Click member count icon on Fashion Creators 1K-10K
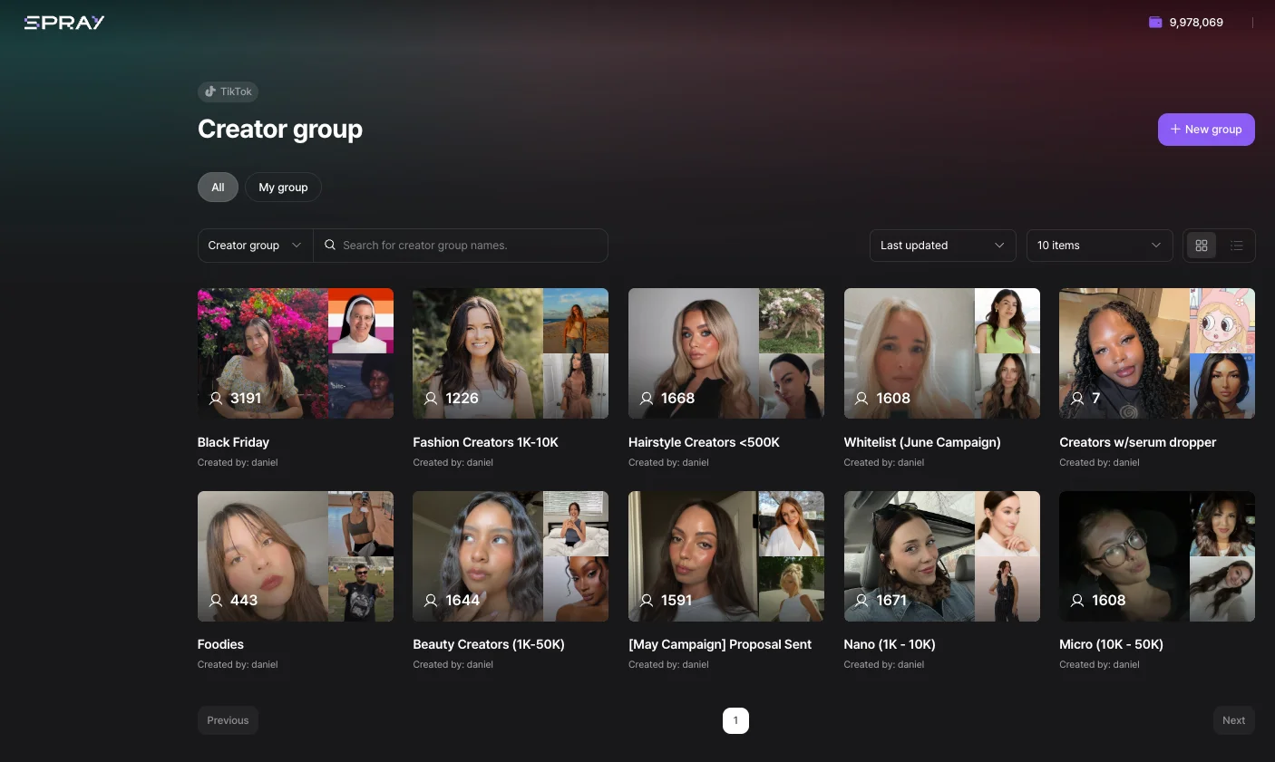The image size is (1275, 762). pos(431,399)
